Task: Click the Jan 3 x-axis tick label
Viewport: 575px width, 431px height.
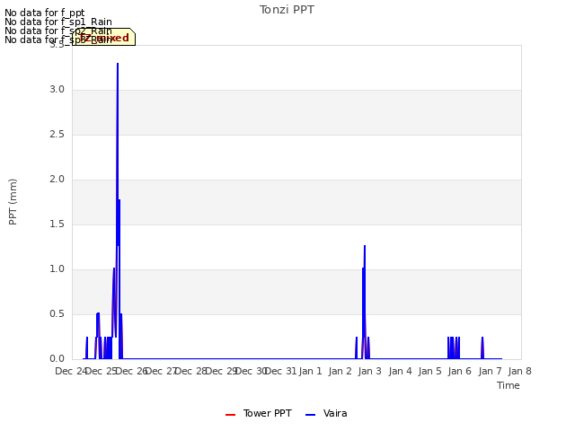Action: (x=369, y=371)
